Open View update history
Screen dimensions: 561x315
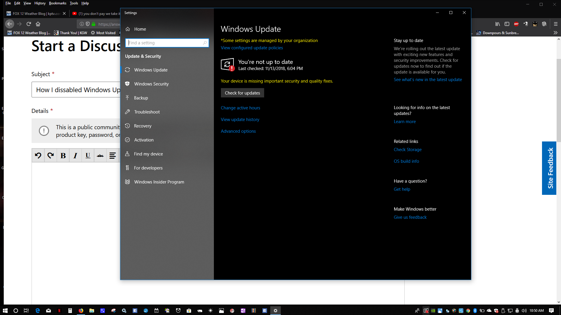(240, 120)
